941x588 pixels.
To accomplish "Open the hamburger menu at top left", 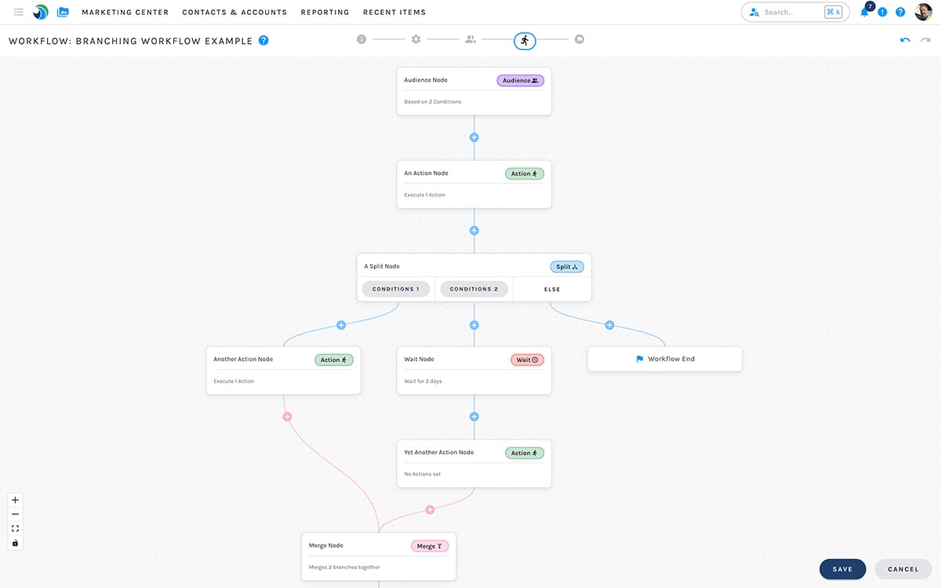I will (18, 12).
